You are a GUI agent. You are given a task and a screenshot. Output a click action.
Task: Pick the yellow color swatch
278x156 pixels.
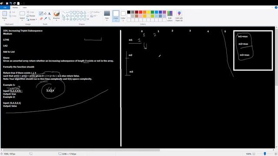149,12
